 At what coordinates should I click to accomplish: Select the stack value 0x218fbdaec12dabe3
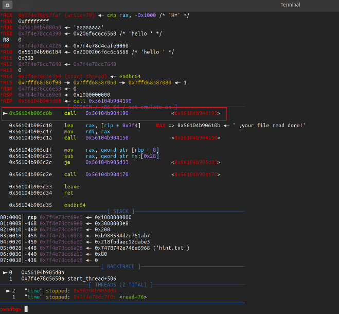(x=122, y=242)
